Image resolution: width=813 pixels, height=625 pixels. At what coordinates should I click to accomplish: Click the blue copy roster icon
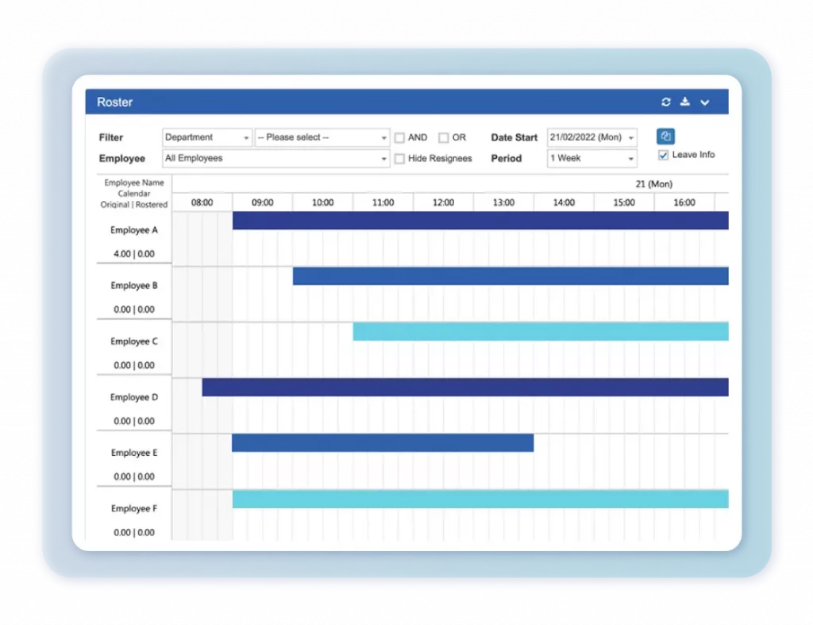(665, 137)
